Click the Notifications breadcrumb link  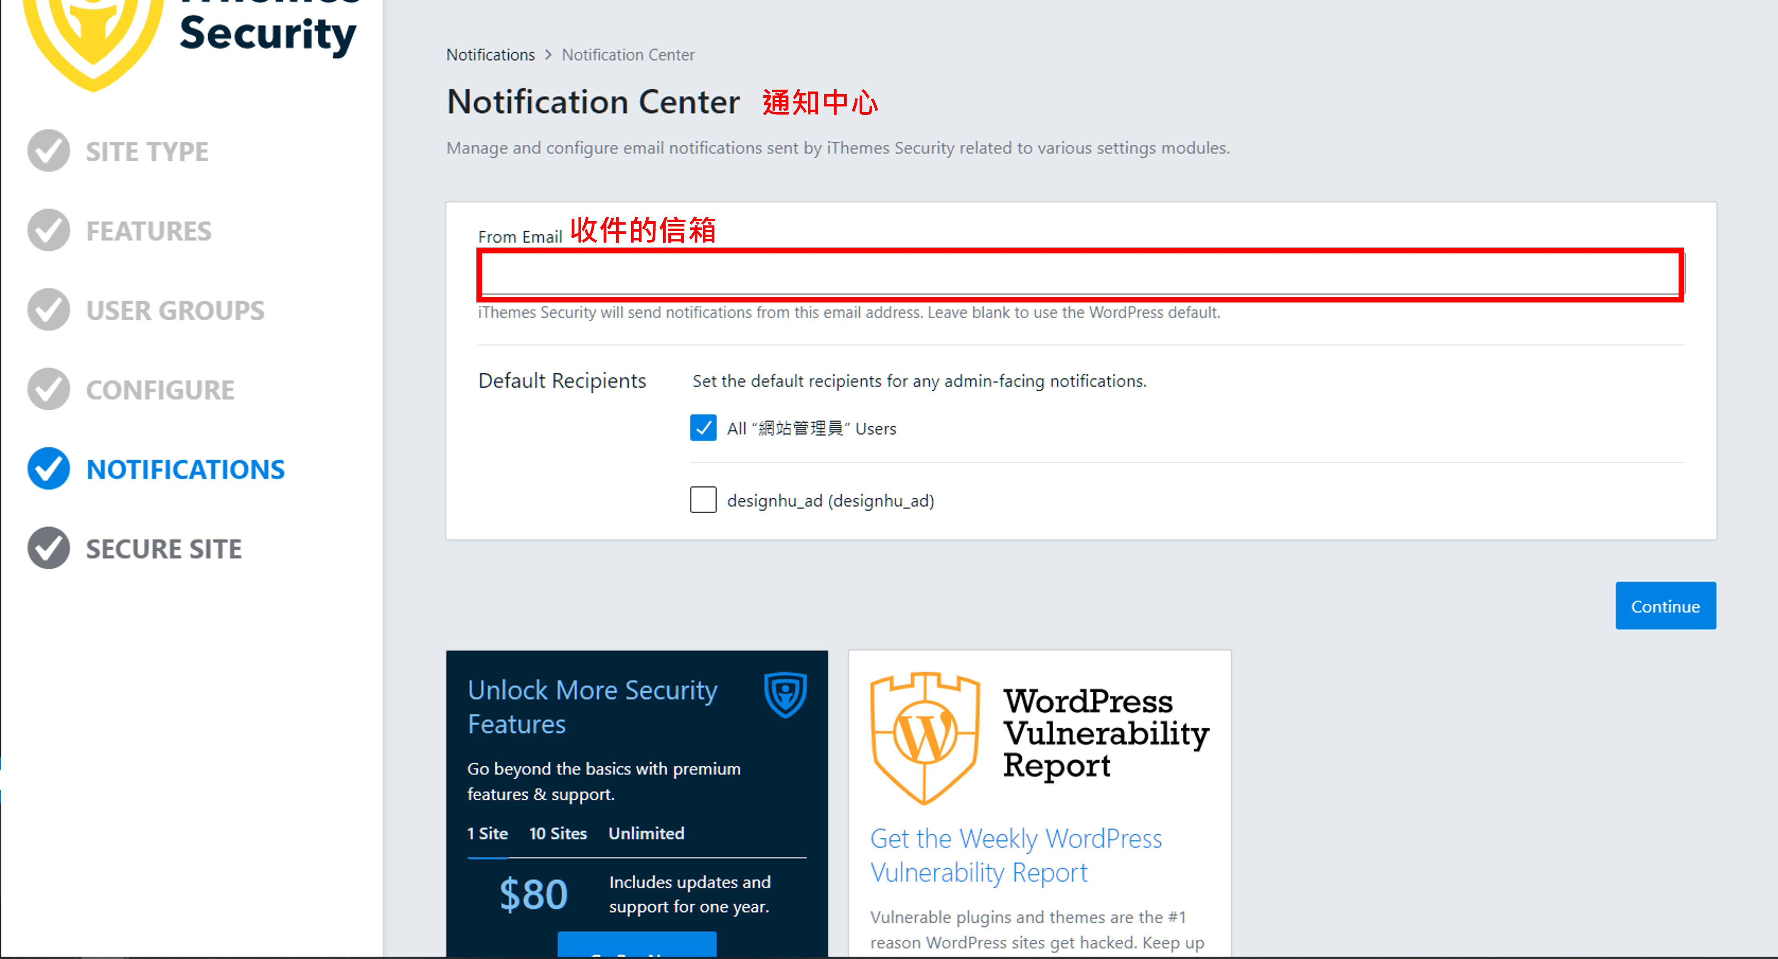click(x=490, y=55)
